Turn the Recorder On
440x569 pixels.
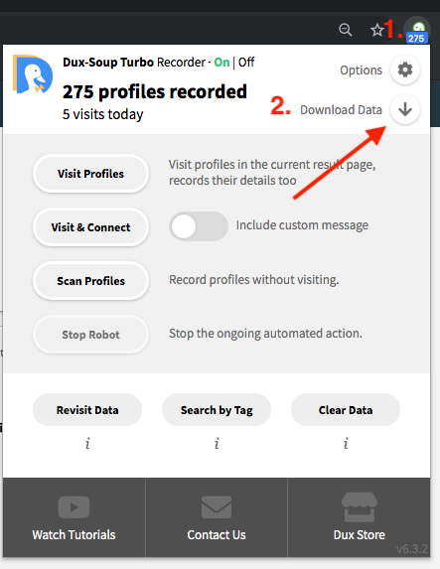pyautogui.click(x=221, y=62)
